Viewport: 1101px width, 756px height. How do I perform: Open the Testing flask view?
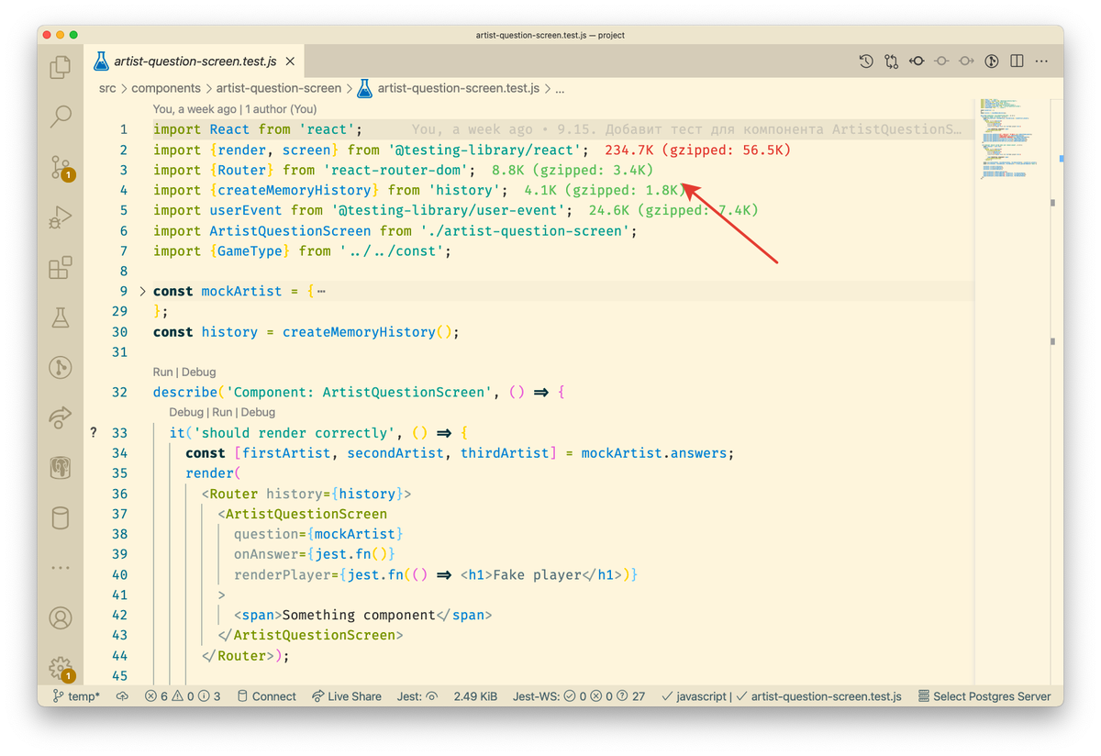point(61,317)
